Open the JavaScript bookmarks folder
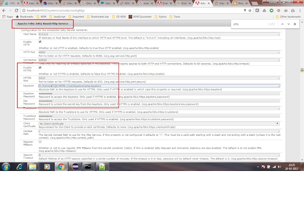The width and height of the screenshot is (304, 207). pyautogui.click(x=57, y=17)
